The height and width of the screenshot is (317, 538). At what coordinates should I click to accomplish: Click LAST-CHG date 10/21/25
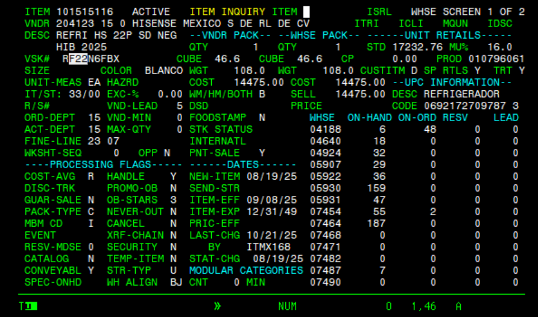tap(272, 235)
